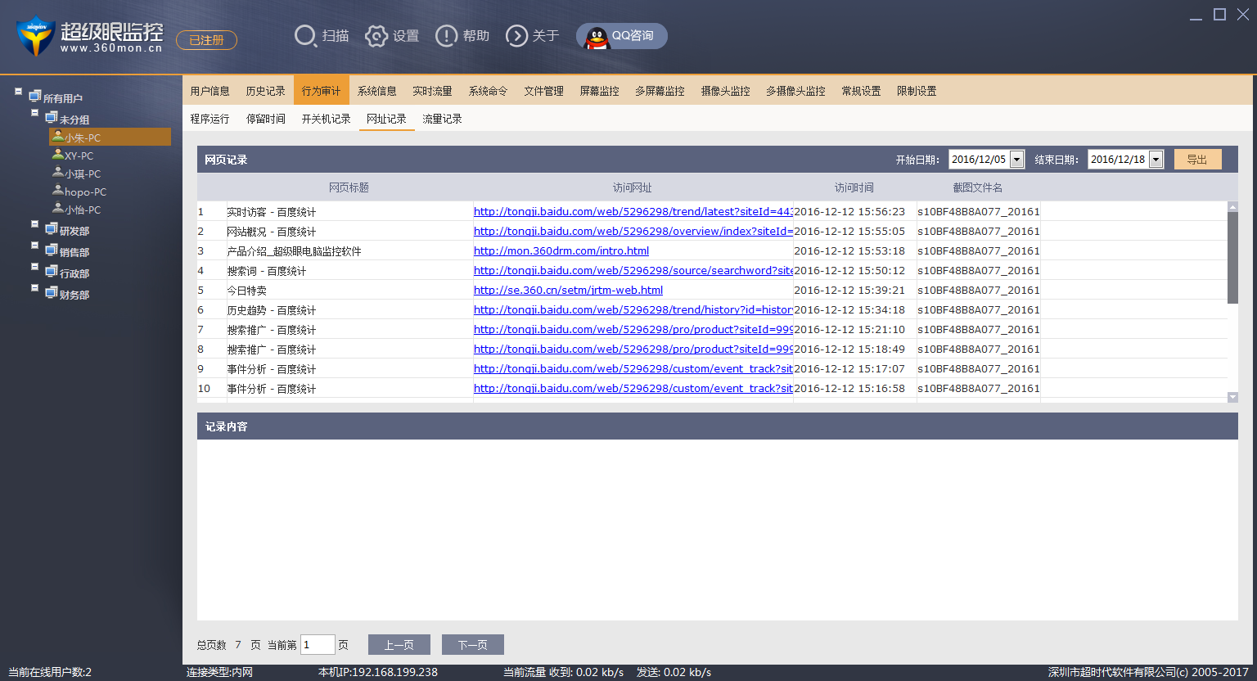1257x681 pixels.
Task: Switch to the 流量记录 sub-tab
Action: click(x=442, y=119)
